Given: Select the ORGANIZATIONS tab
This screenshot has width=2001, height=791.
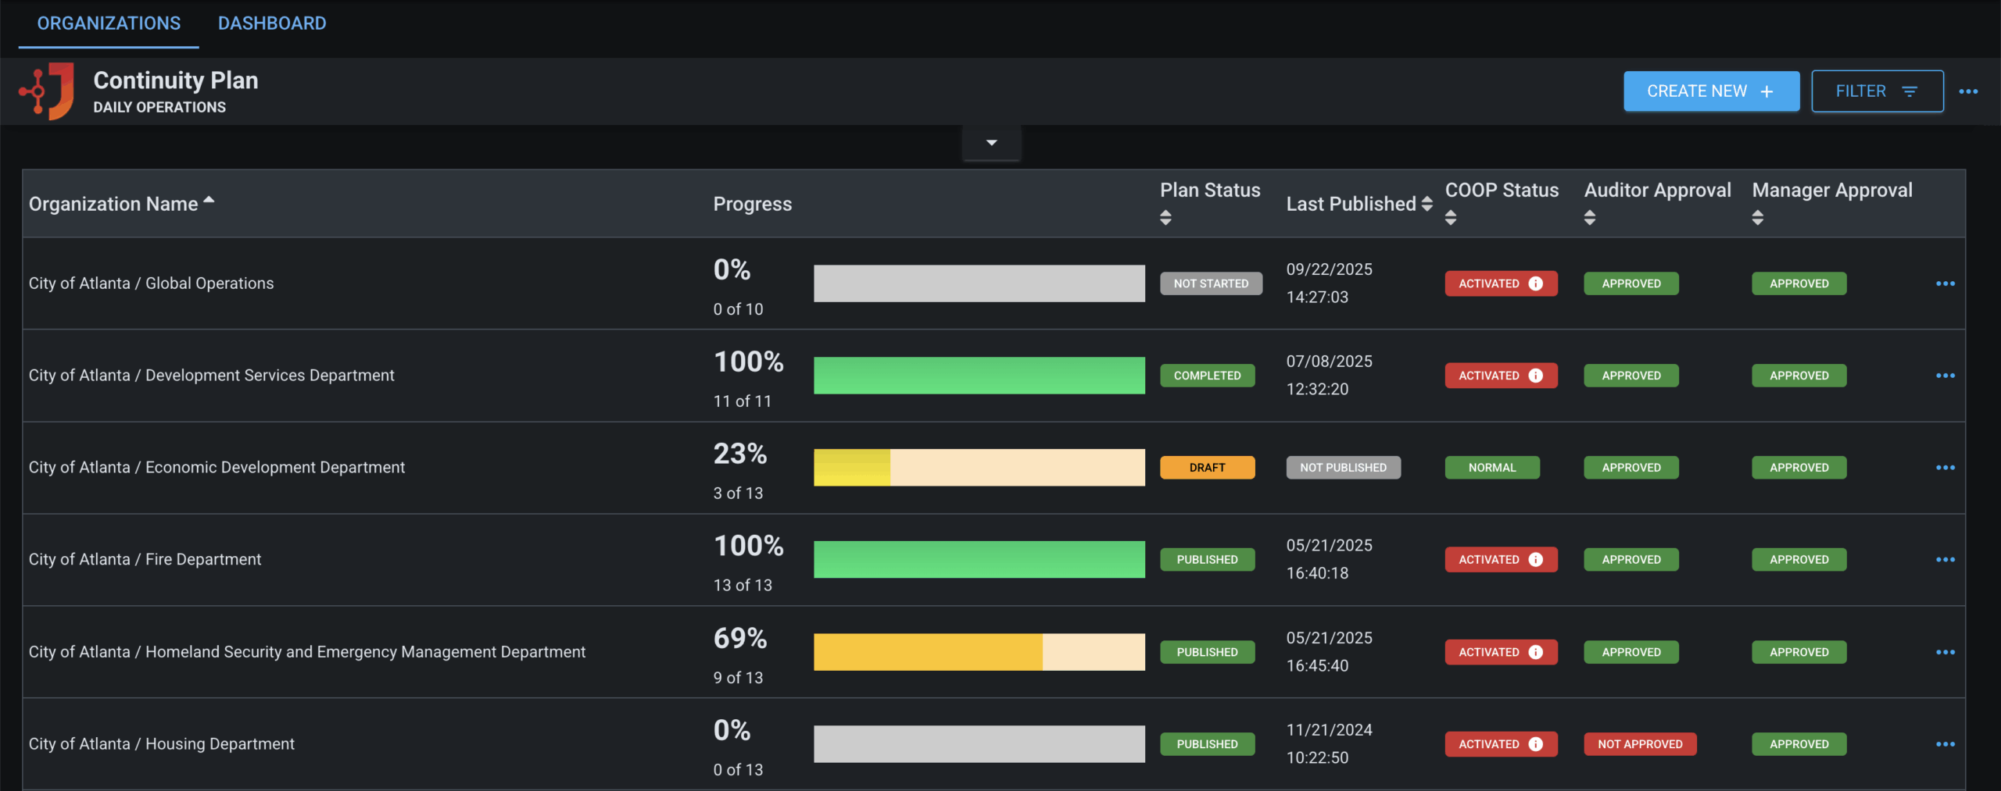Looking at the screenshot, I should click(109, 23).
